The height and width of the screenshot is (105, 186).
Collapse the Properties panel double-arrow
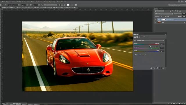(164, 33)
